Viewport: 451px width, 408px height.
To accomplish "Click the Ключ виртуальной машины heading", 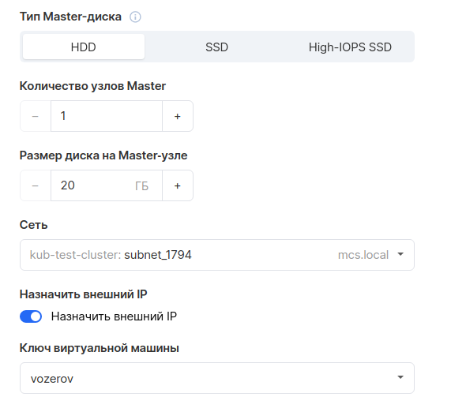I will click(100, 348).
